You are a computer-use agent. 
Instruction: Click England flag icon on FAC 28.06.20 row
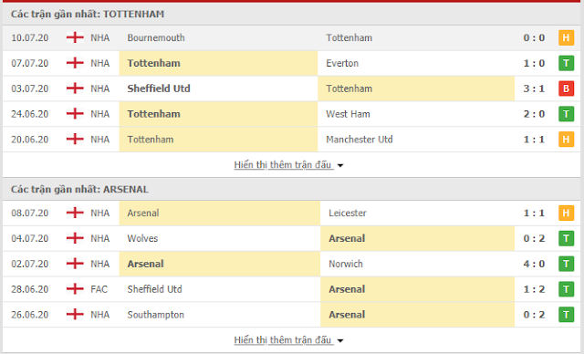75,289
